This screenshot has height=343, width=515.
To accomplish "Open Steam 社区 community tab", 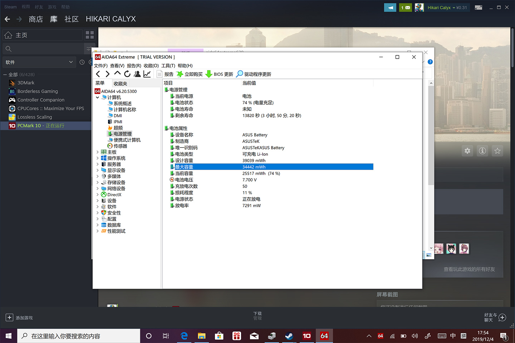I will pos(72,19).
